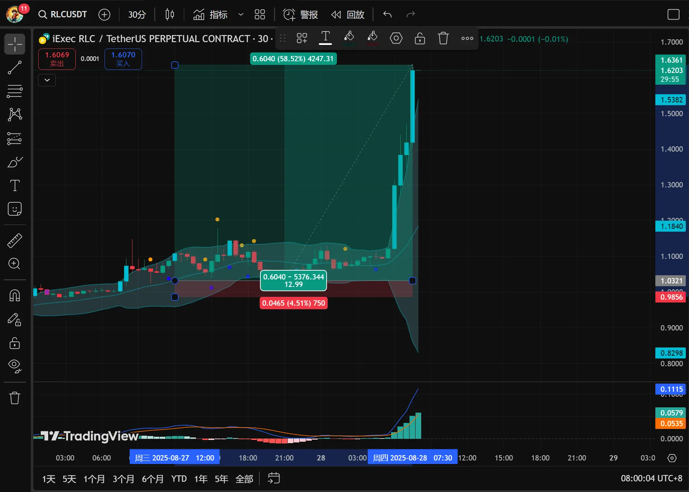Change profit zone fill color
Viewport: 689px width, 492px height.
coord(349,38)
